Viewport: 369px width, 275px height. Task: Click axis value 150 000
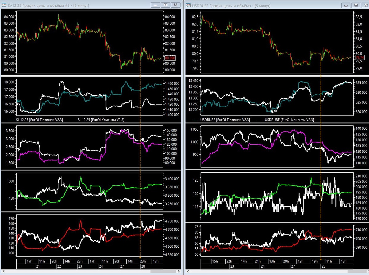click(171, 130)
